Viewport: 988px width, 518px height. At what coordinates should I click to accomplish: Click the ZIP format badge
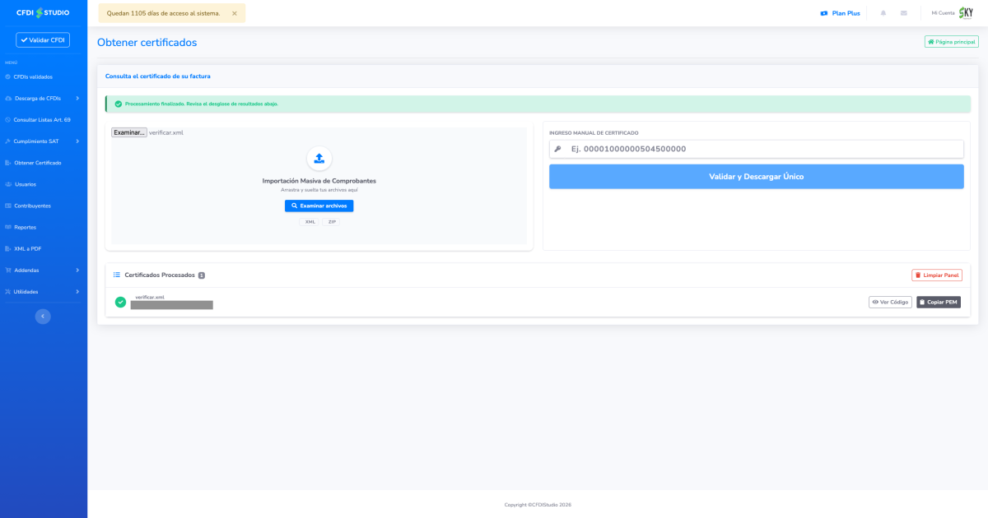click(x=332, y=222)
